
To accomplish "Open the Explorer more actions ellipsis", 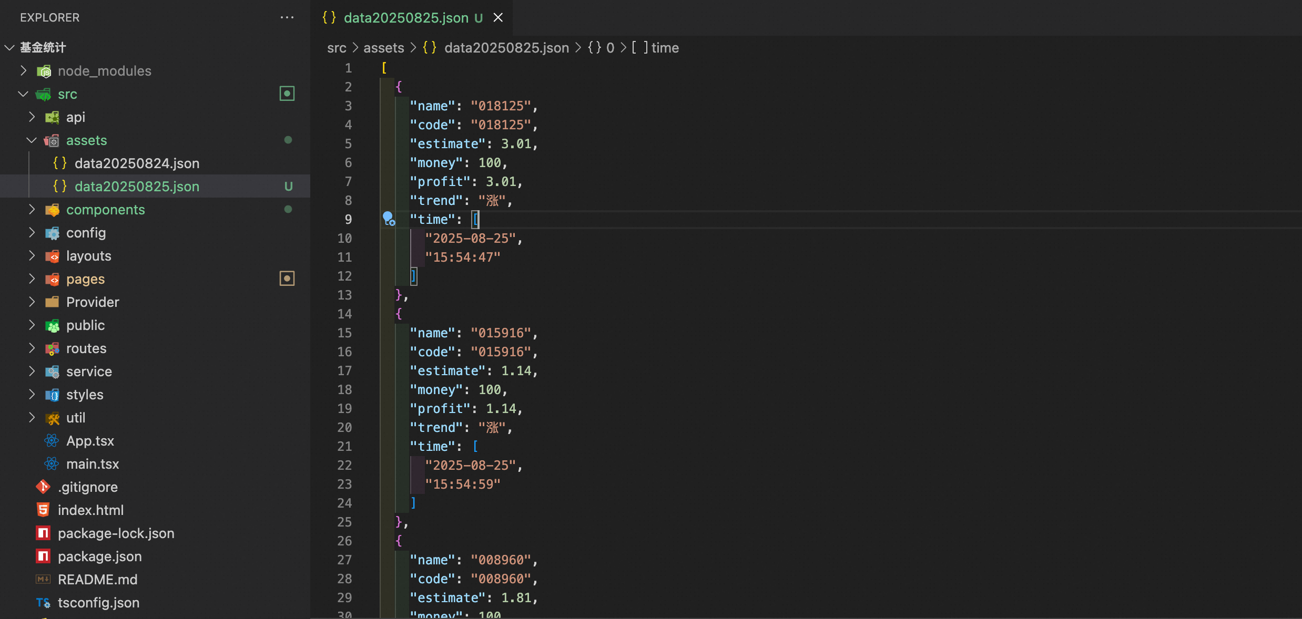I will pyautogui.click(x=287, y=17).
